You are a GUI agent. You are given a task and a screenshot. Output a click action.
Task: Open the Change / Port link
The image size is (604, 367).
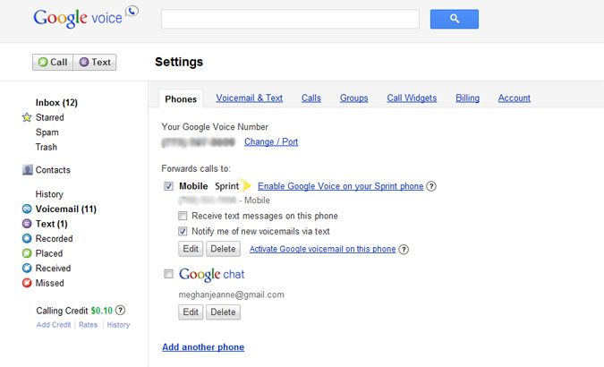271,142
